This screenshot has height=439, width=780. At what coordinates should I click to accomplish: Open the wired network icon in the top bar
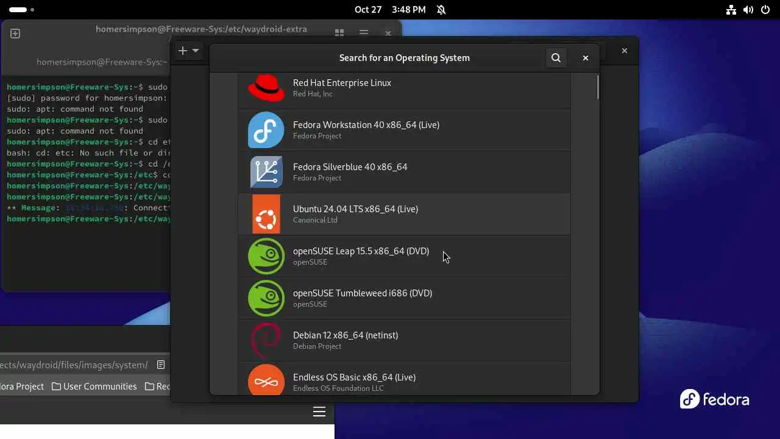(x=731, y=10)
